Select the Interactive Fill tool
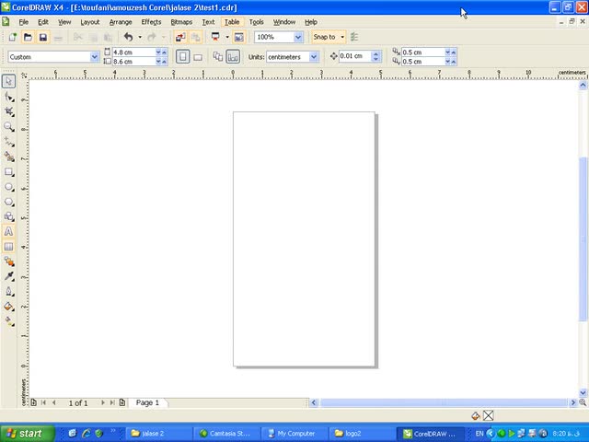589x442 pixels. pos(8,321)
